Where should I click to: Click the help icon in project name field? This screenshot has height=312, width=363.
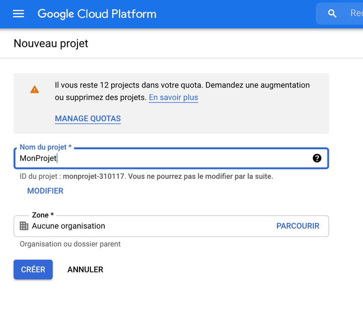point(317,158)
